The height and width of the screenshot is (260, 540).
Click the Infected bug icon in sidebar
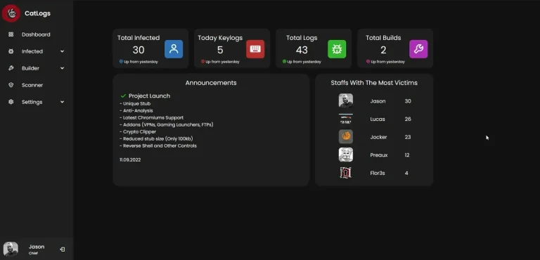pos(11,51)
